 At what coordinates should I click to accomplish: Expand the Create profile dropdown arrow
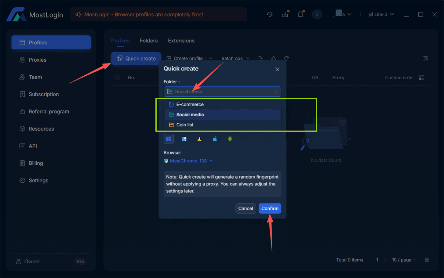click(211, 58)
